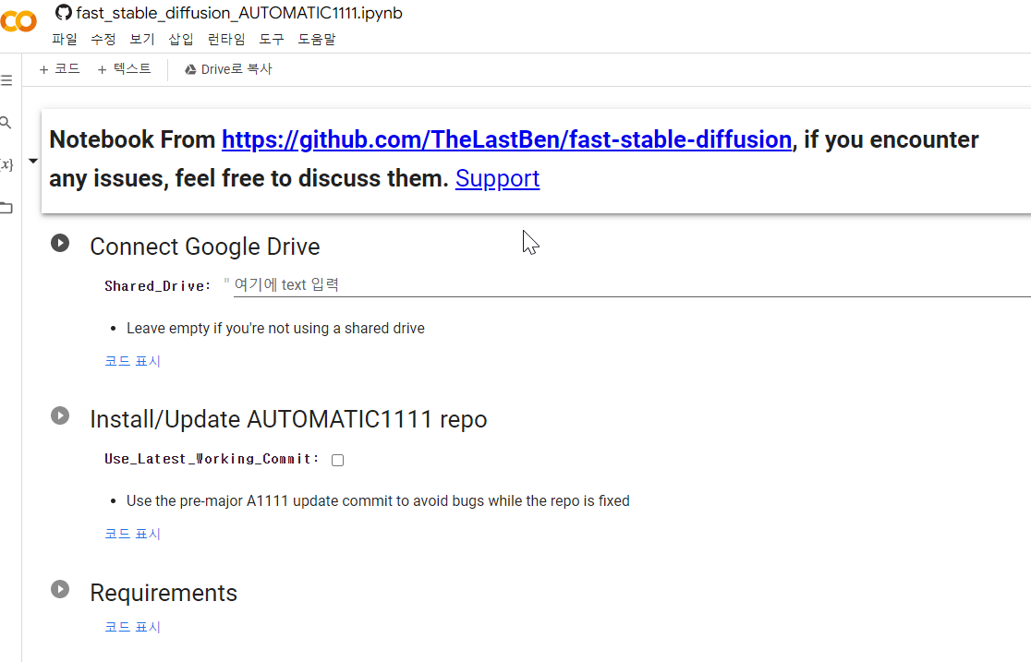
Task: Run the Connect Google Drive cell
Action: (60, 243)
